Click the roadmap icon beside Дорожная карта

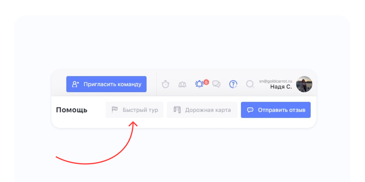tap(177, 110)
